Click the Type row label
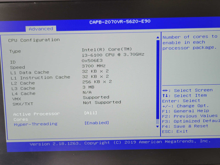This screenshot has height=165, width=220. coord(15,51)
